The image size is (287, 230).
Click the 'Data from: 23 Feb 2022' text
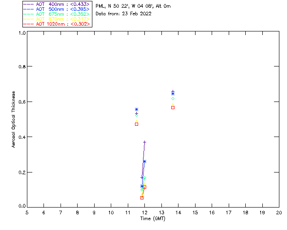coord(123,14)
